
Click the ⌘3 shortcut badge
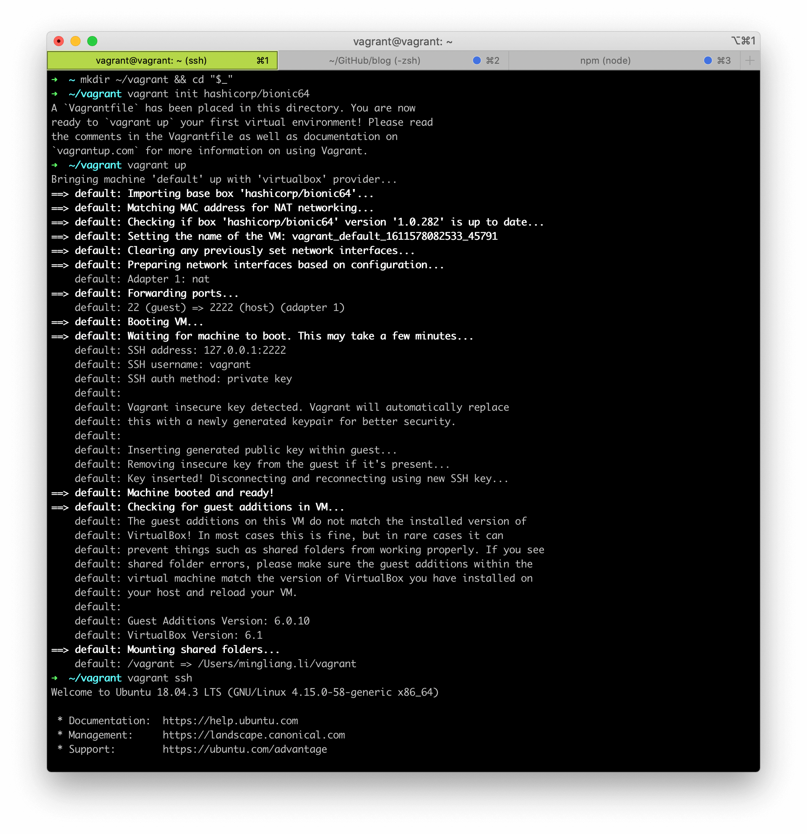coord(724,60)
